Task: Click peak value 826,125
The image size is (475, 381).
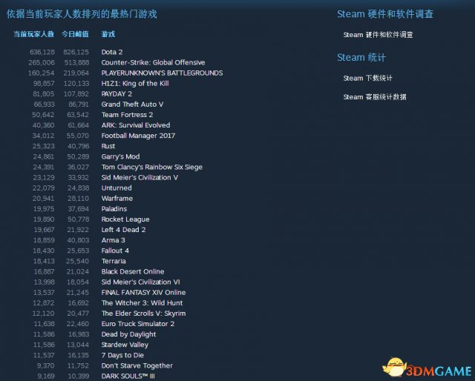Action: (x=76, y=52)
